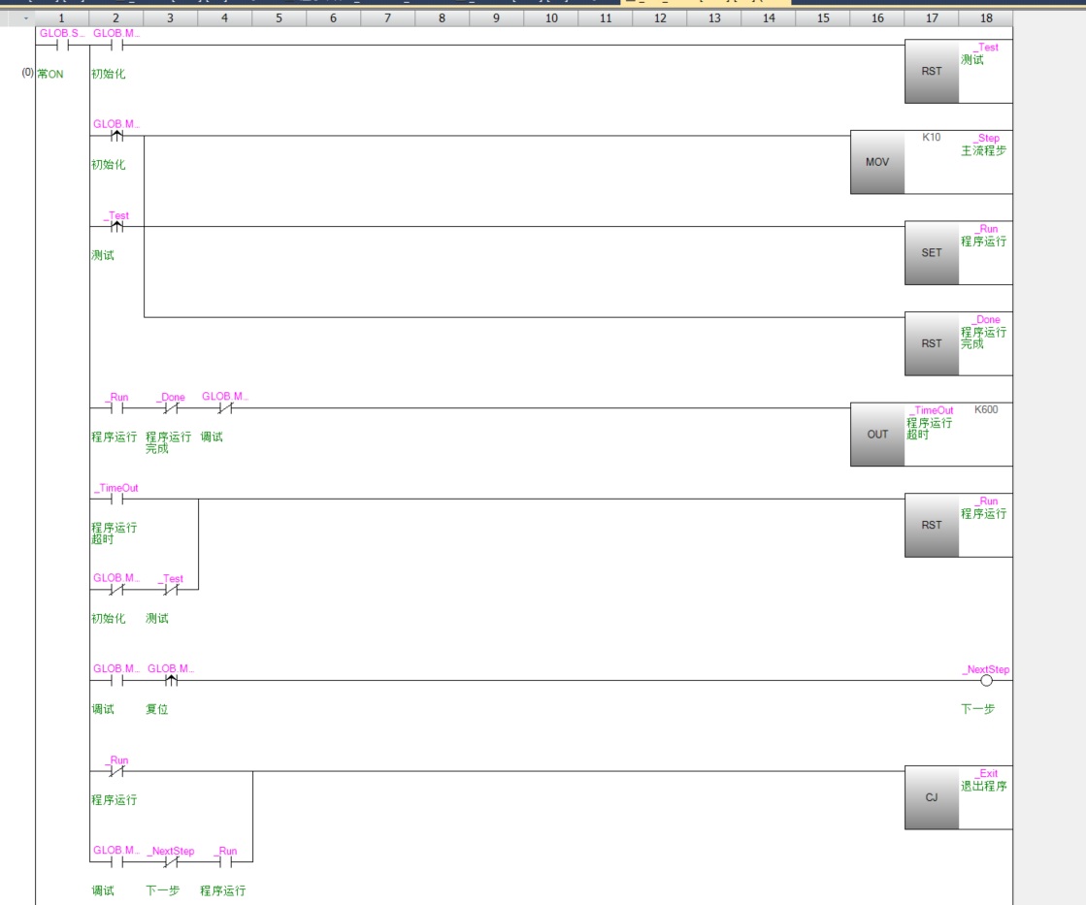The image size is (1086, 905).
Task: Select the SET _Run instruction block
Action: (x=932, y=252)
